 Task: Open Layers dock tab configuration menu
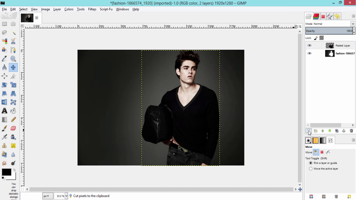(353, 16)
